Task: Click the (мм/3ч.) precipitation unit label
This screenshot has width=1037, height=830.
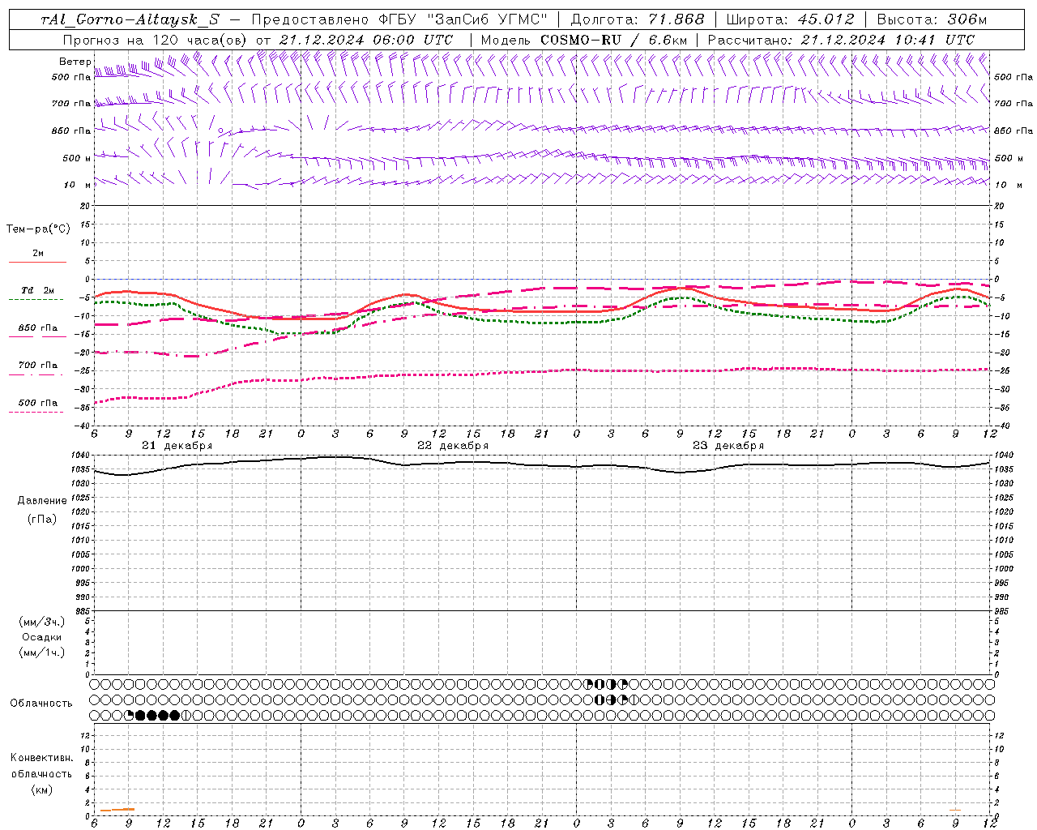Action: coord(42,622)
